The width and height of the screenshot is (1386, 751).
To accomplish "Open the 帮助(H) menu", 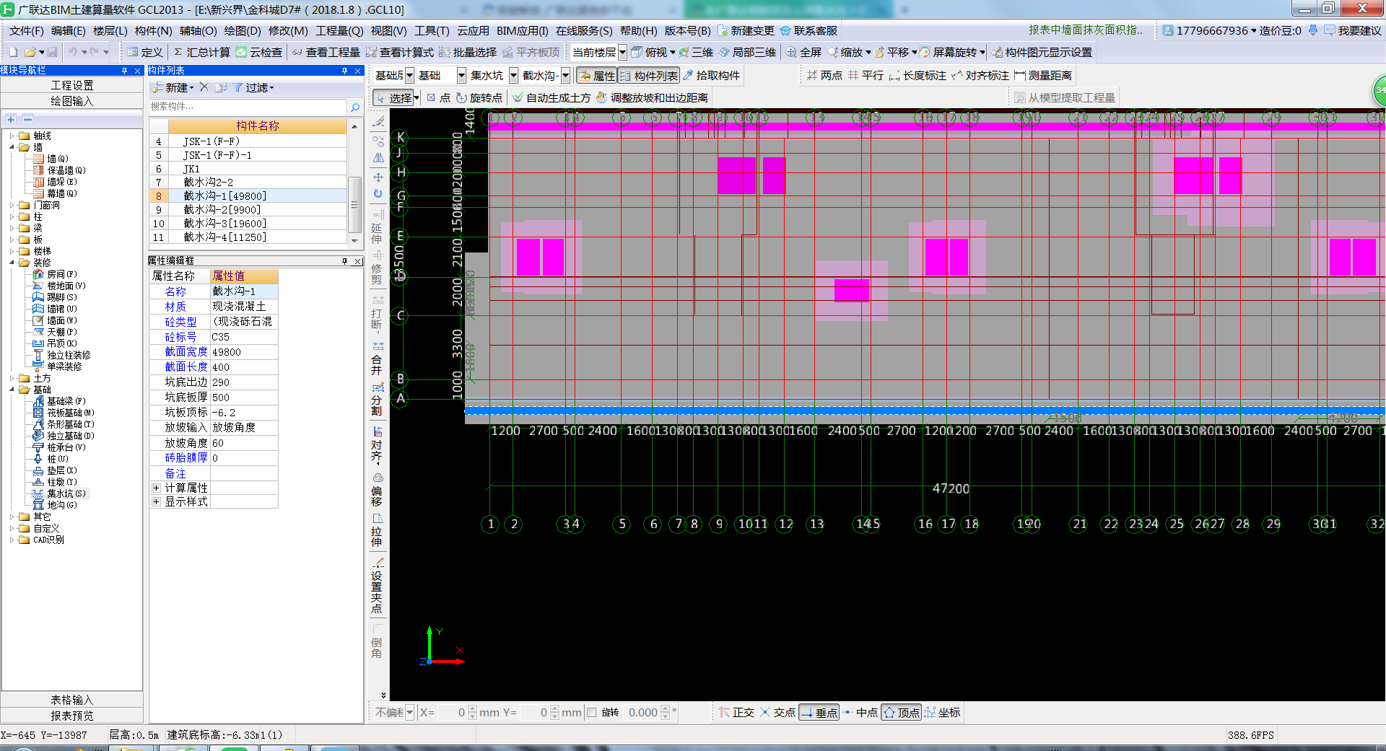I will coord(639,30).
